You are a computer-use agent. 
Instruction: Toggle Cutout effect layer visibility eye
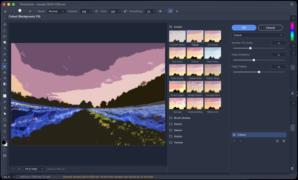coord(234,135)
